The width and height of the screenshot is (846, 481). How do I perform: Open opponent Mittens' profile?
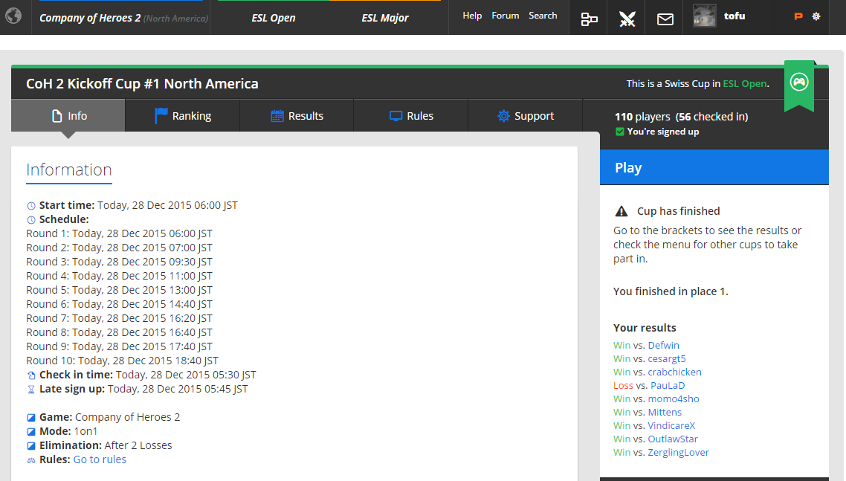pos(665,413)
